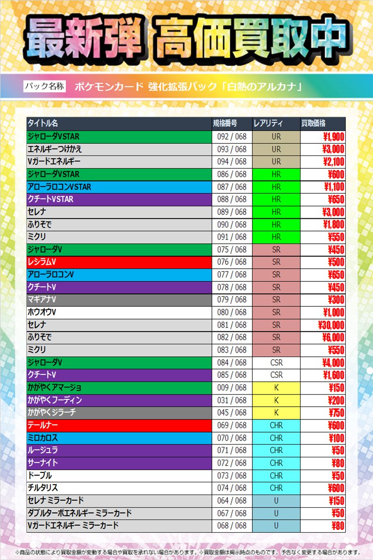The image size is (373, 560).
Task: Click the UR cell in the 093 / 068 row
Action: click(276, 149)
